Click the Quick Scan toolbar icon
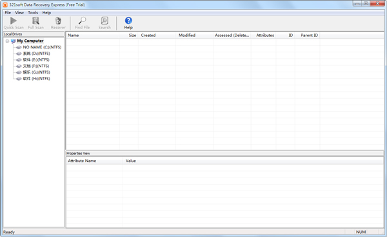Image resolution: width=387 pixels, height=237 pixels. coord(14,21)
